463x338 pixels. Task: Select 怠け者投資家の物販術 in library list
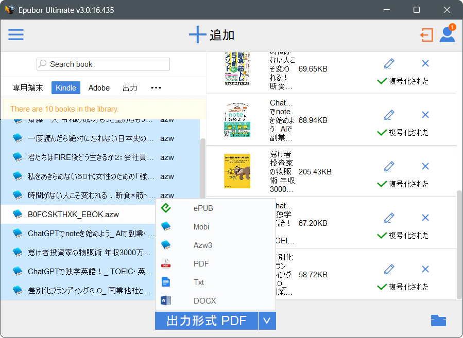(78, 253)
